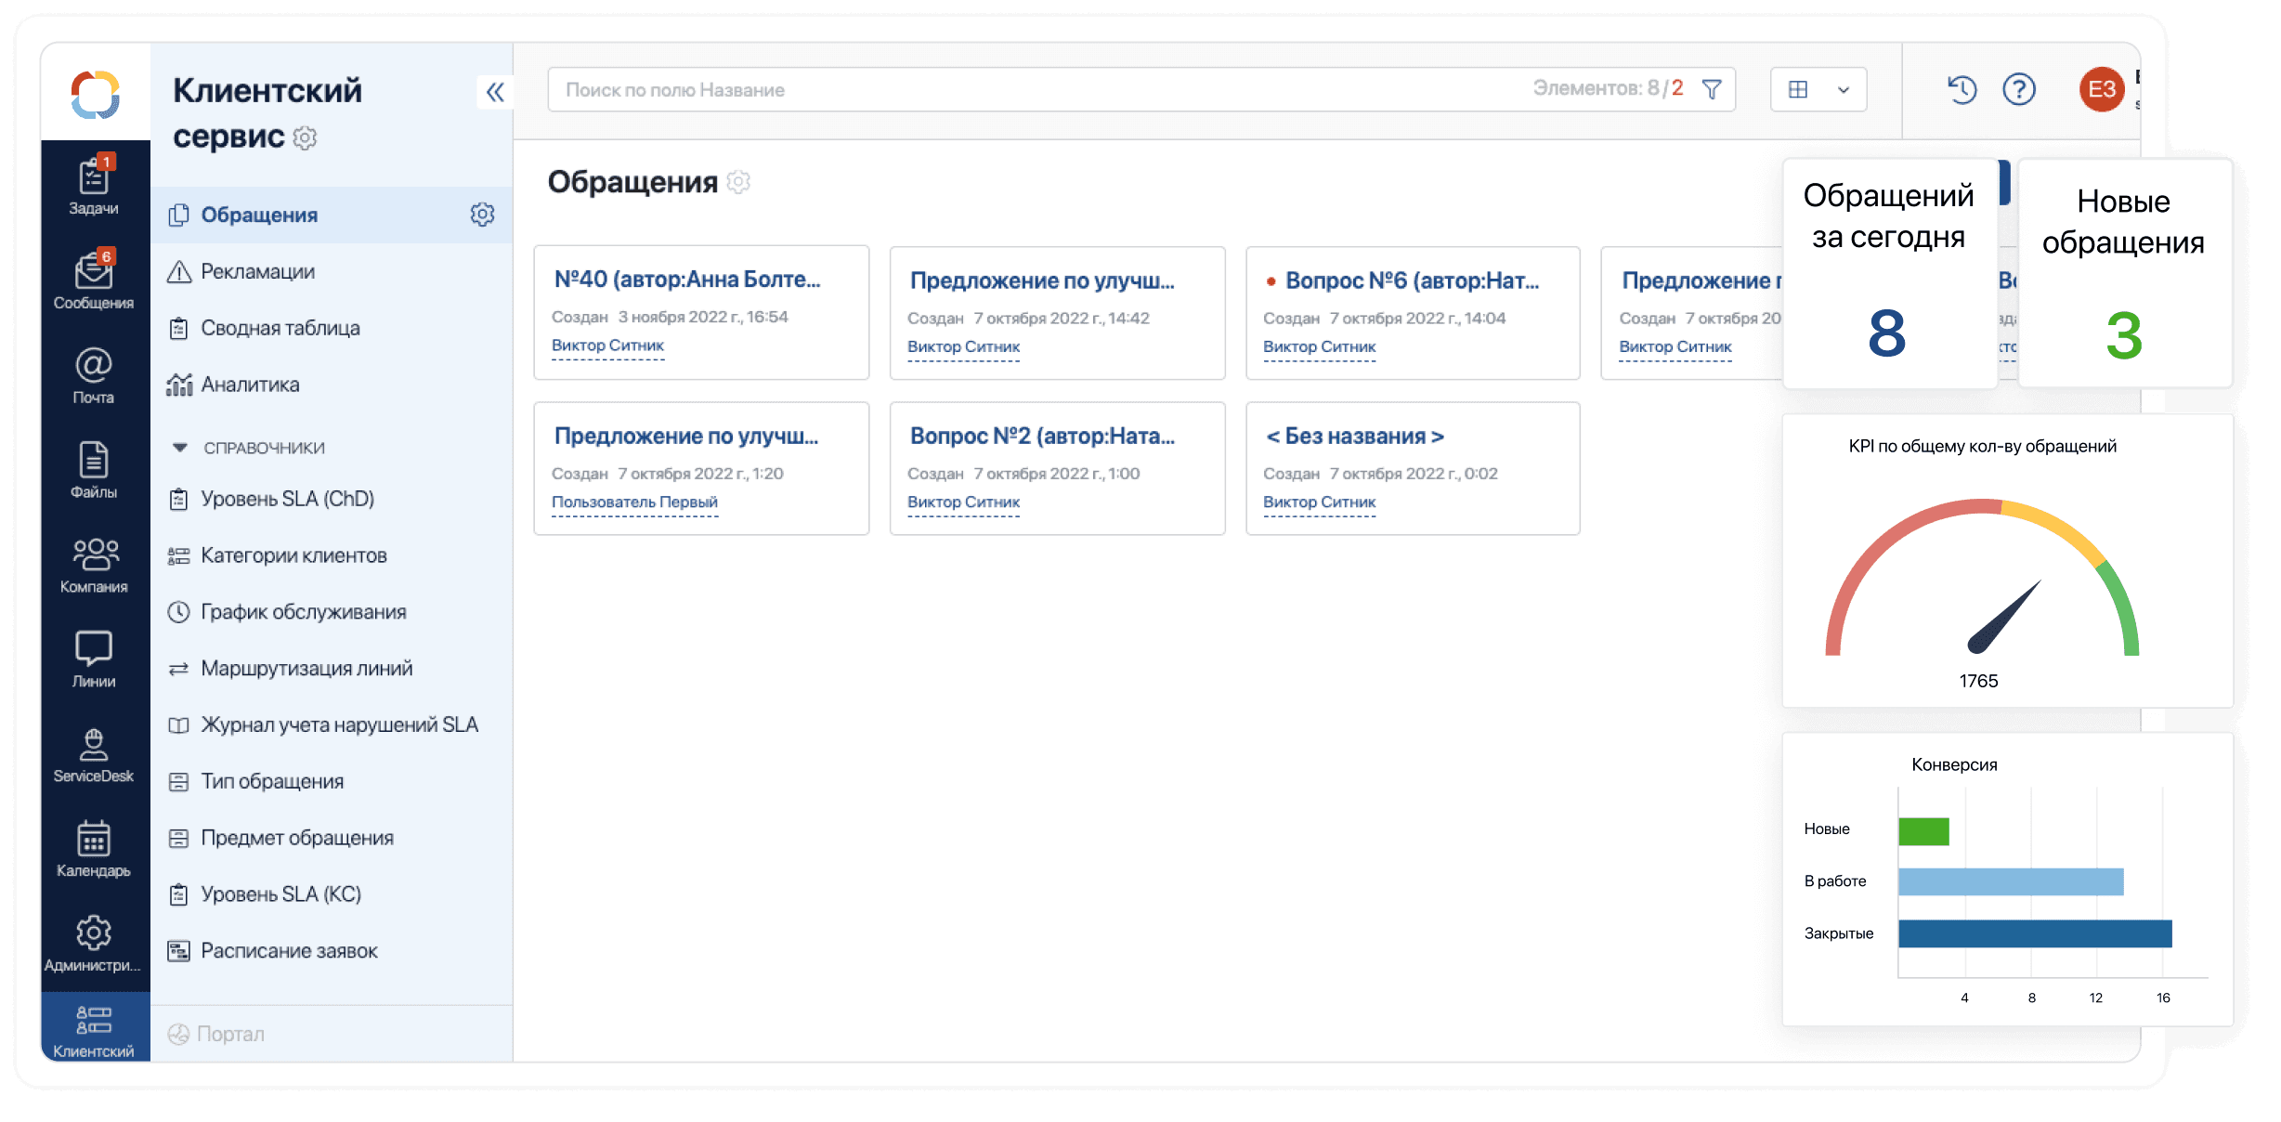Click the Портал link at sidebar bottom
The image size is (2281, 1122).
pyautogui.click(x=216, y=1034)
